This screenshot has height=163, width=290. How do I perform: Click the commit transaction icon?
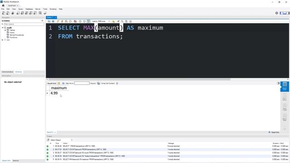[x=80, y=21]
